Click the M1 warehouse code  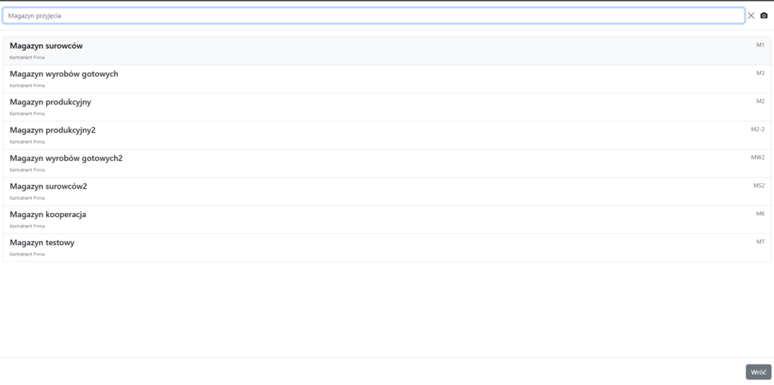(x=760, y=45)
